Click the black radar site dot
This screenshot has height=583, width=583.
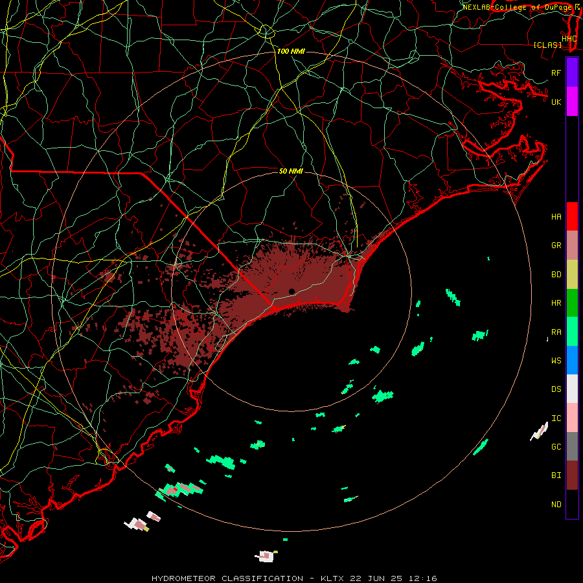click(x=291, y=291)
